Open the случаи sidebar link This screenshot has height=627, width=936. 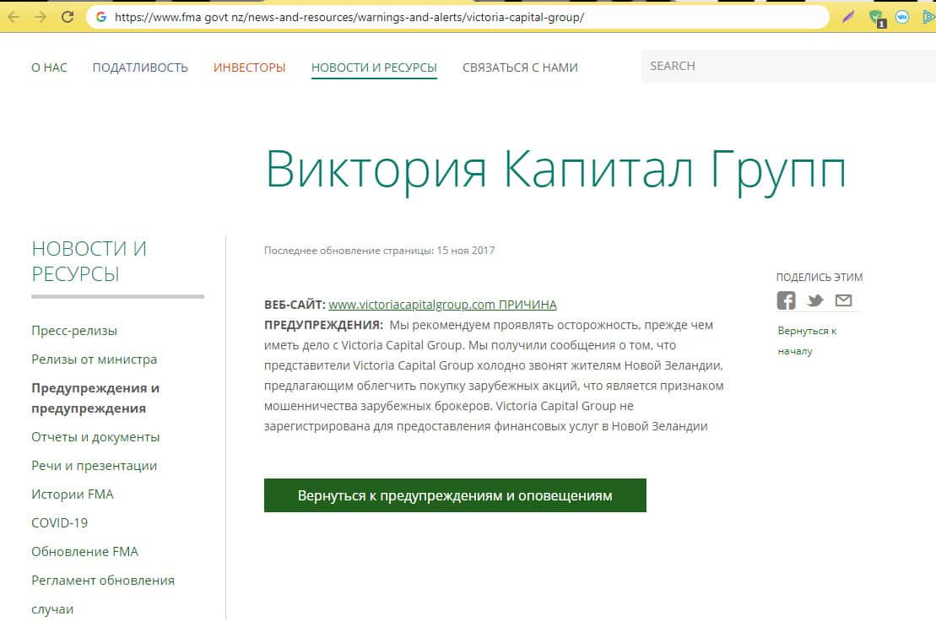pos(52,609)
